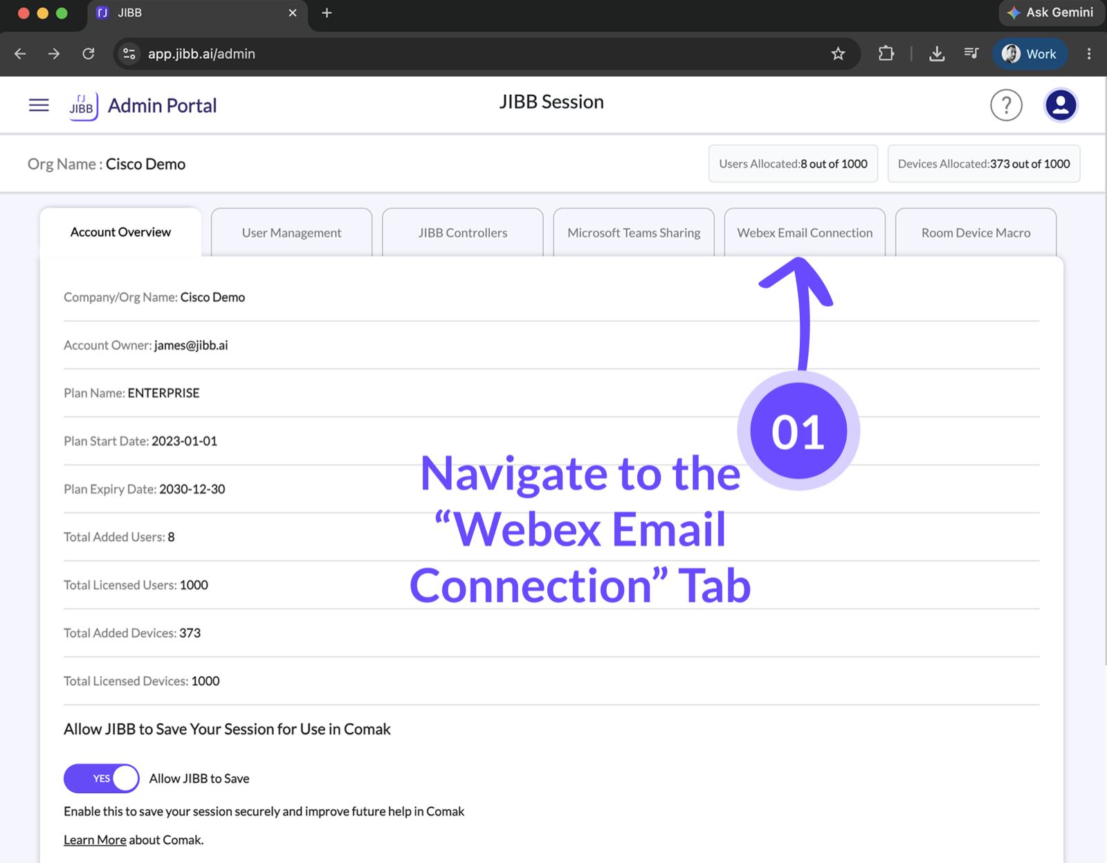Select the JIBB browser tab

197,14
